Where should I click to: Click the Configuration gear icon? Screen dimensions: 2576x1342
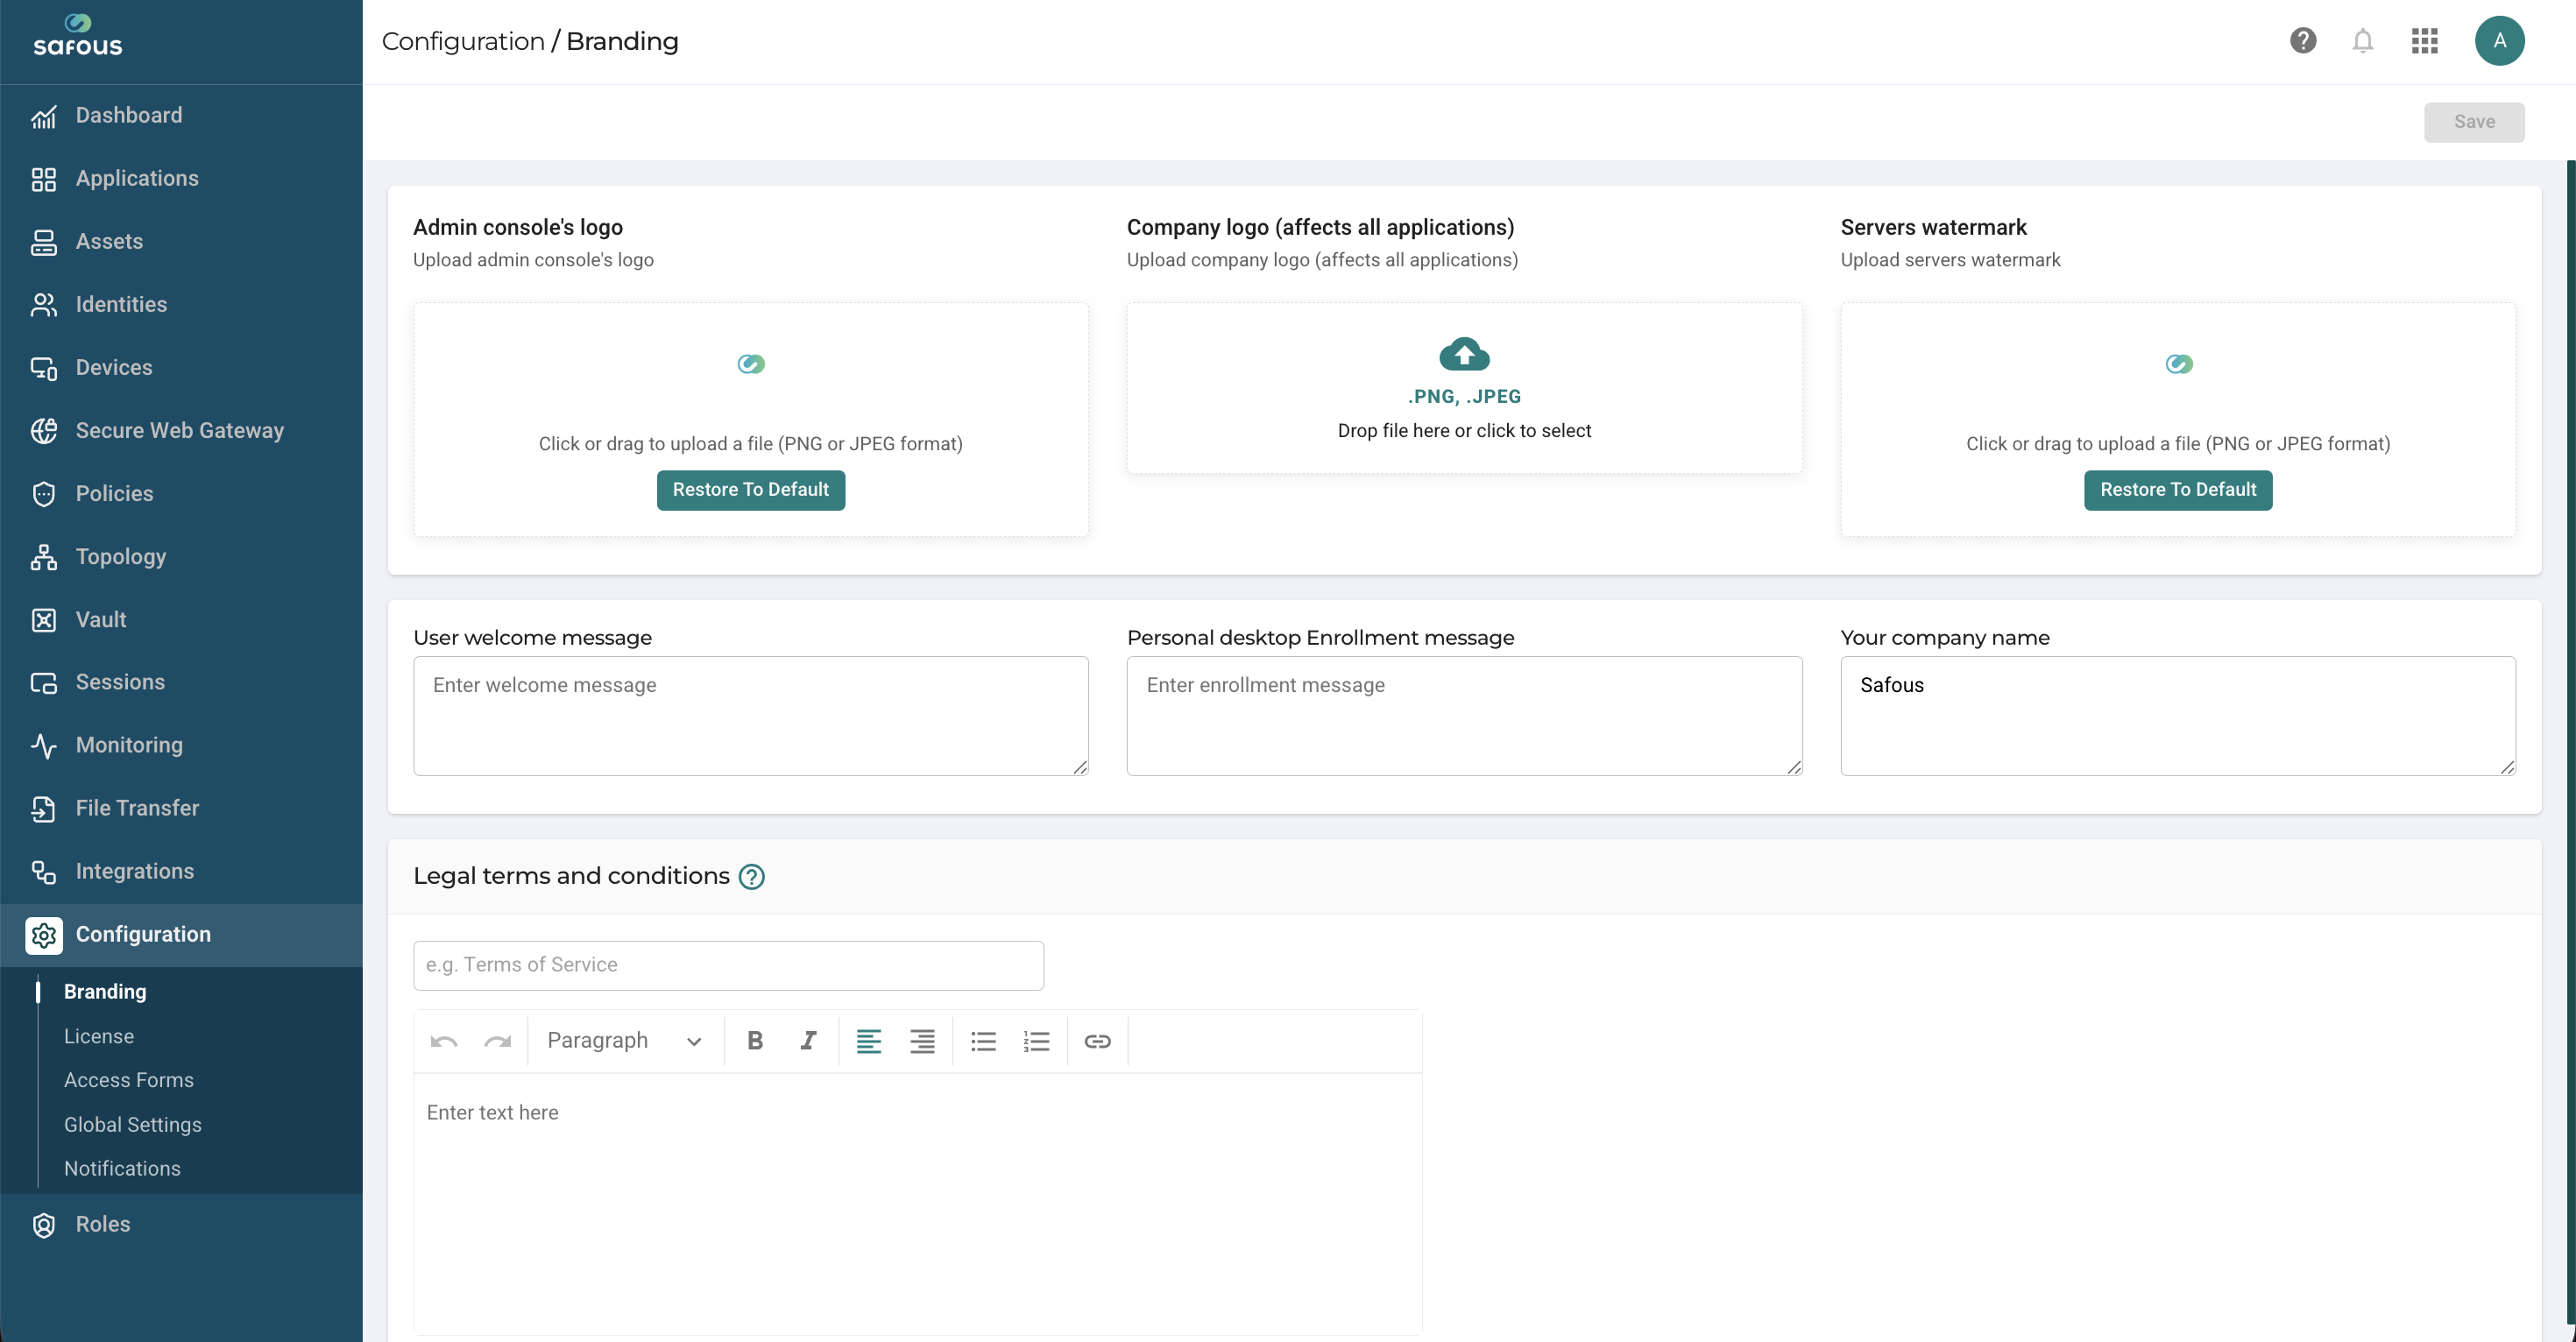[43, 935]
